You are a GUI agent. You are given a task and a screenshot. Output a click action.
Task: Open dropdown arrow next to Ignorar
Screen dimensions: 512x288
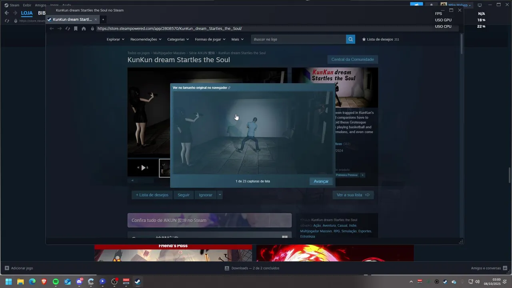tap(220, 195)
